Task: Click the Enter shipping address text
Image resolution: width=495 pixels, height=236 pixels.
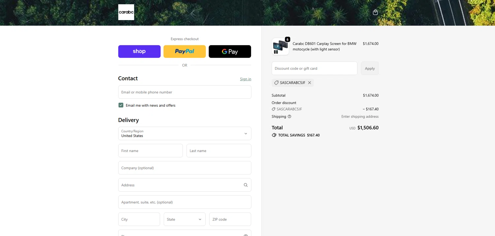Action: [360, 117]
